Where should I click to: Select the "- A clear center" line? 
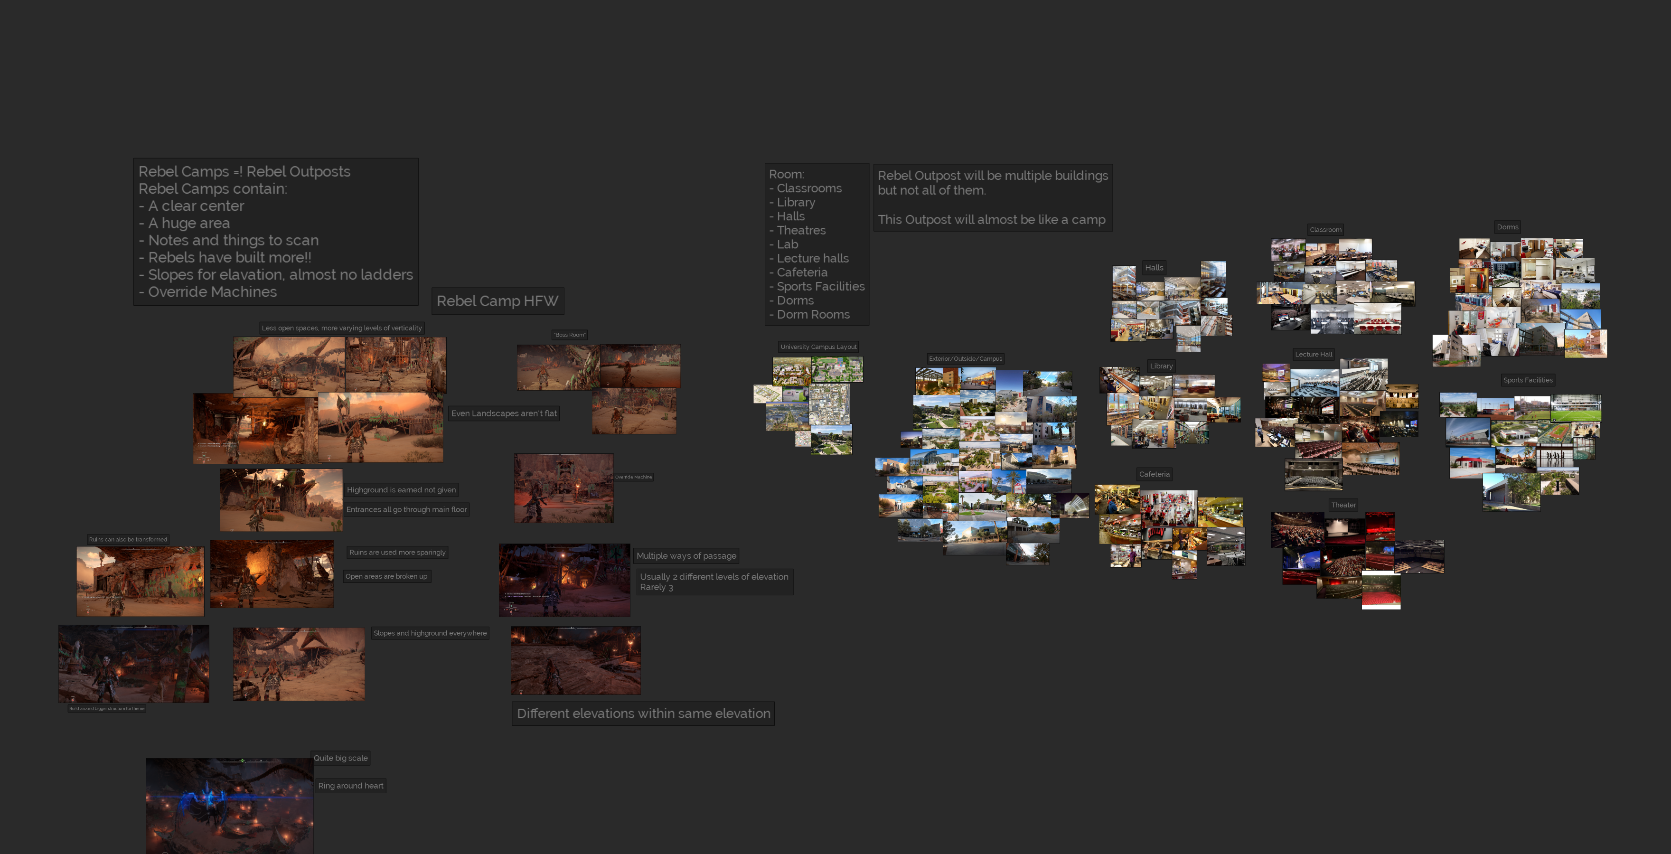click(191, 206)
